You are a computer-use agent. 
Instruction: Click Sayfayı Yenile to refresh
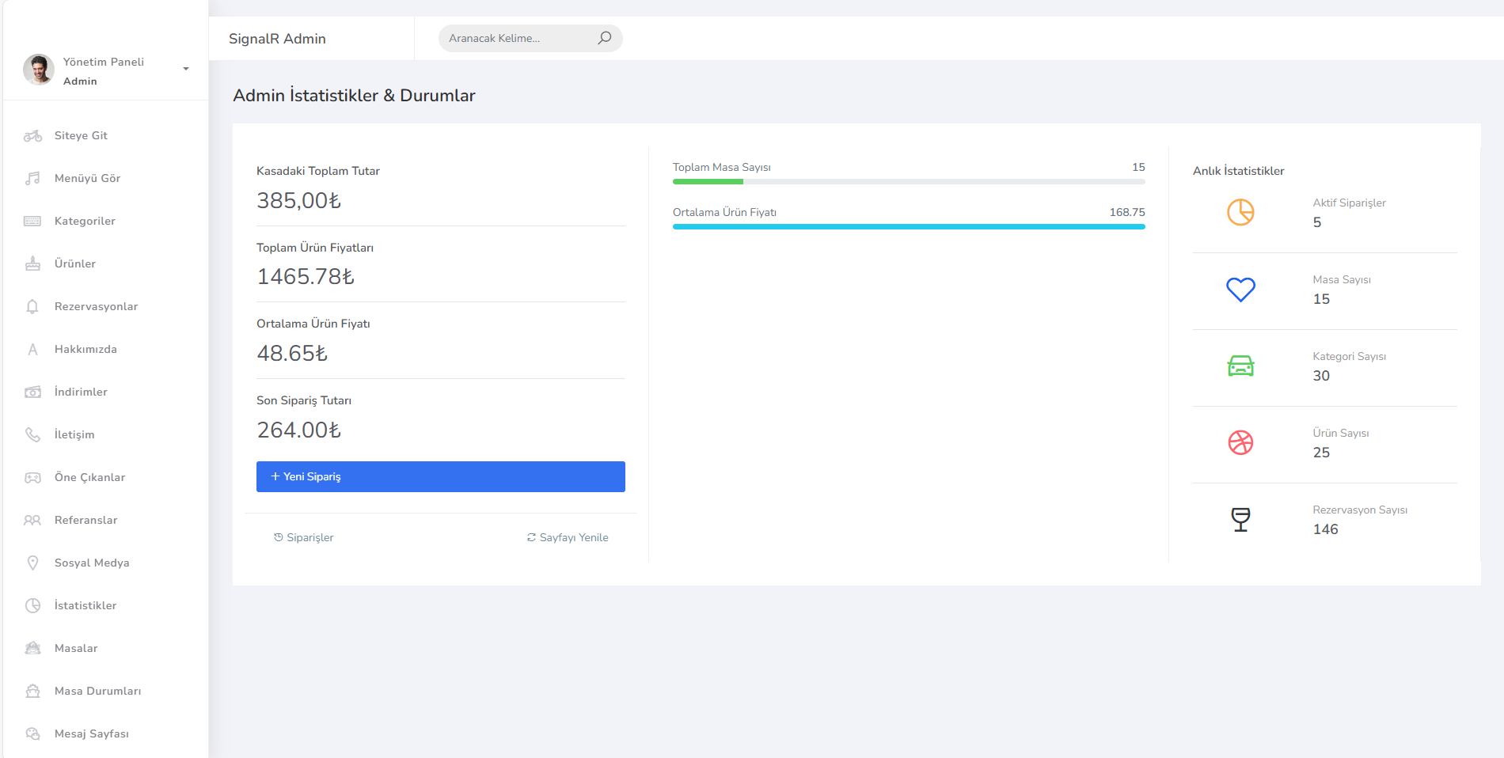click(568, 538)
